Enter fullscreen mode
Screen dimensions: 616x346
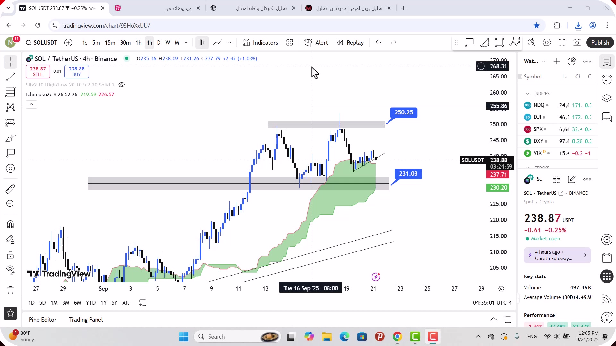coord(562,43)
